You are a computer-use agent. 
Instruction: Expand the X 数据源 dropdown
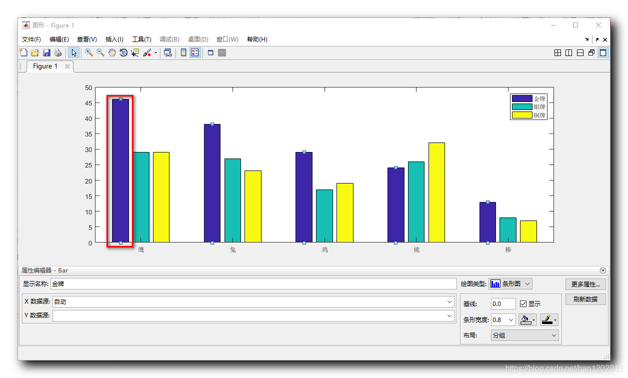coord(450,302)
